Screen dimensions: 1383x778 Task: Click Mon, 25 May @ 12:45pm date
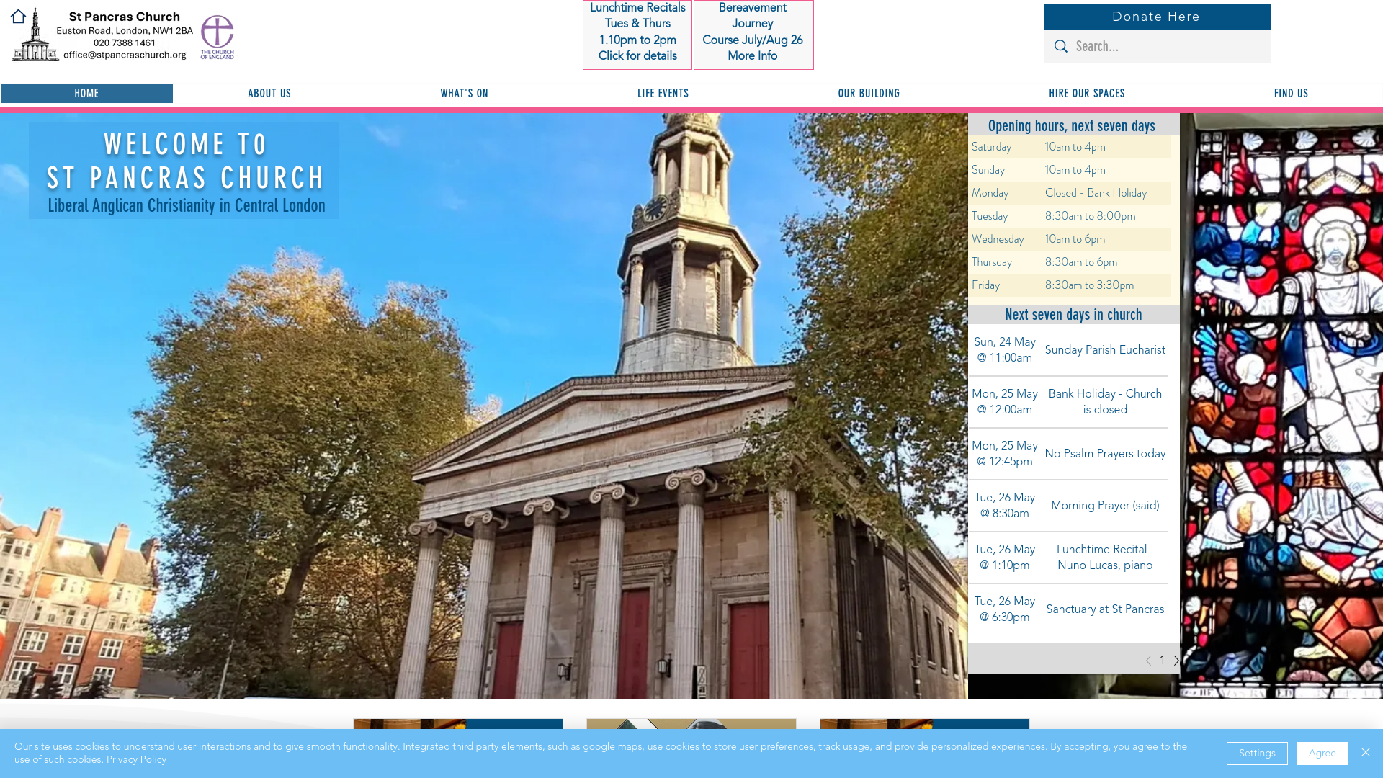point(1005,453)
